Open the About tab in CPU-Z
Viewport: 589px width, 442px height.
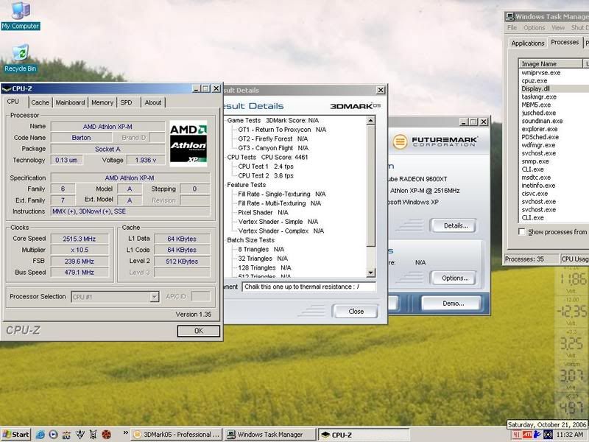tap(153, 102)
